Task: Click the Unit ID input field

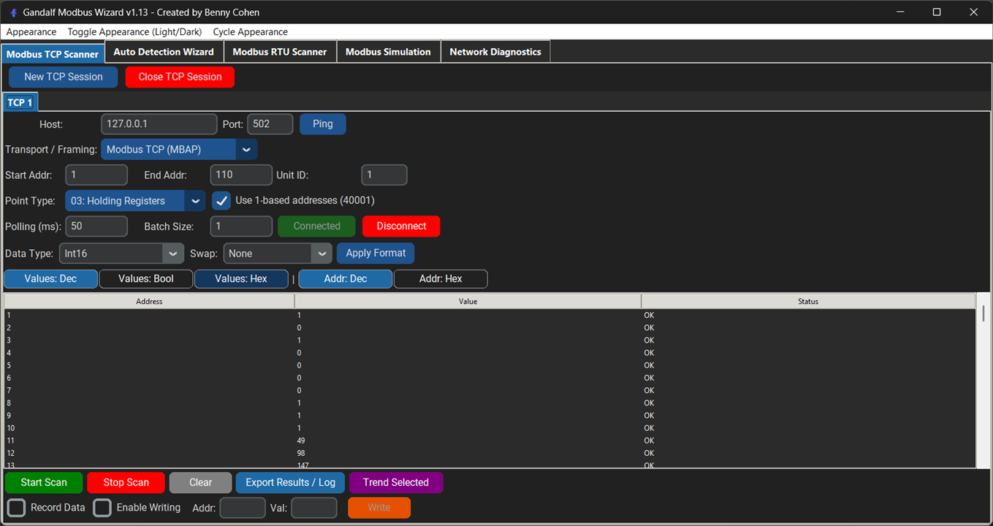Action: coord(384,175)
